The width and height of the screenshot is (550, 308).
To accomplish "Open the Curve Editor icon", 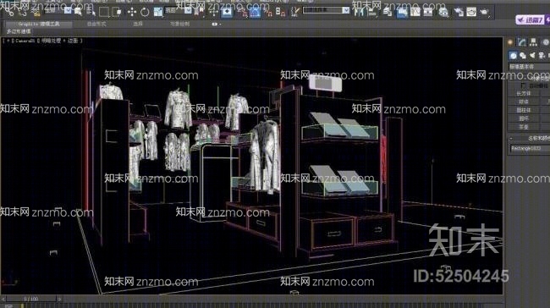I will click(415, 13).
